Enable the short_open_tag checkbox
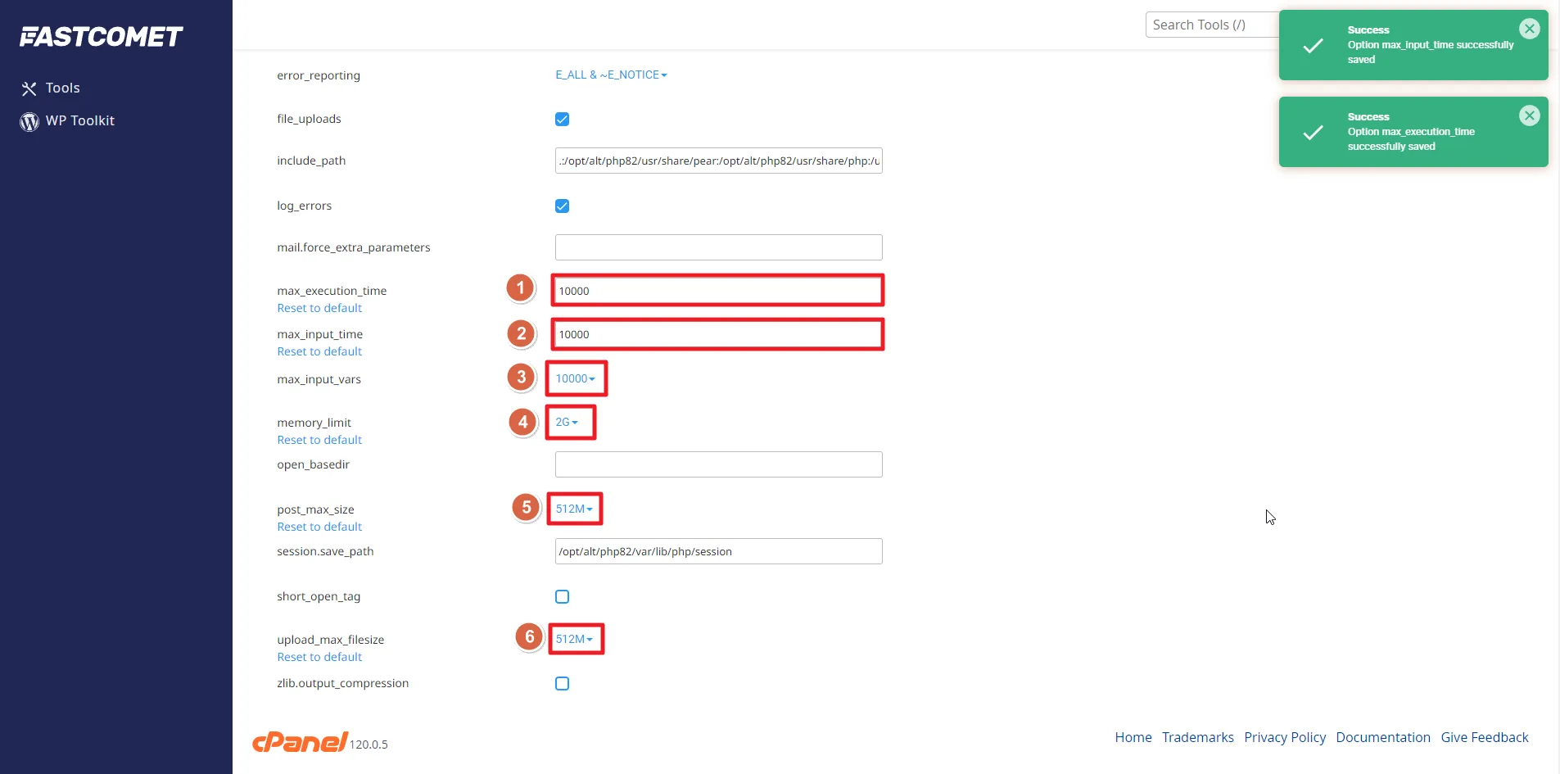This screenshot has height=774, width=1560. coord(562,596)
